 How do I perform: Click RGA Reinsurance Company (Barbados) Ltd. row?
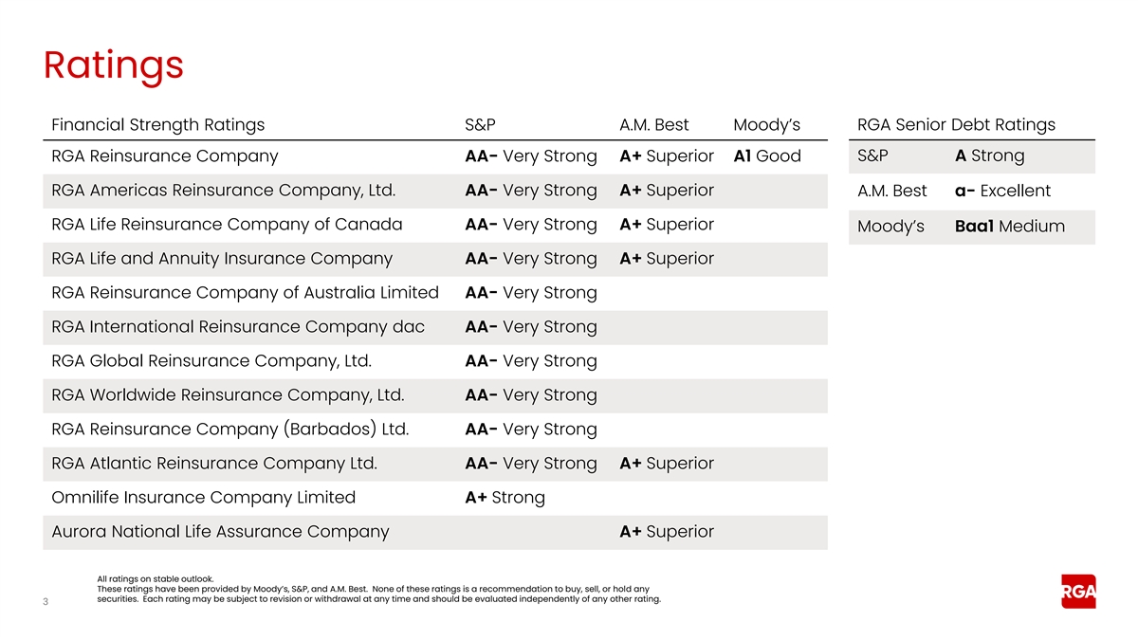tap(230, 430)
